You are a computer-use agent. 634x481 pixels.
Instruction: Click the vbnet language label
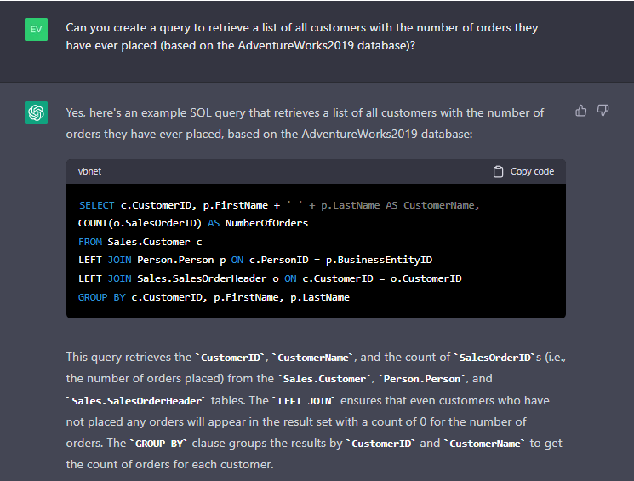point(89,171)
